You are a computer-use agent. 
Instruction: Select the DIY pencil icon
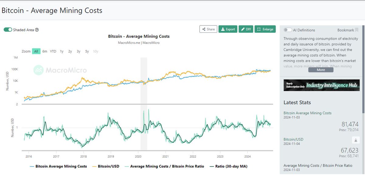coord(243,29)
